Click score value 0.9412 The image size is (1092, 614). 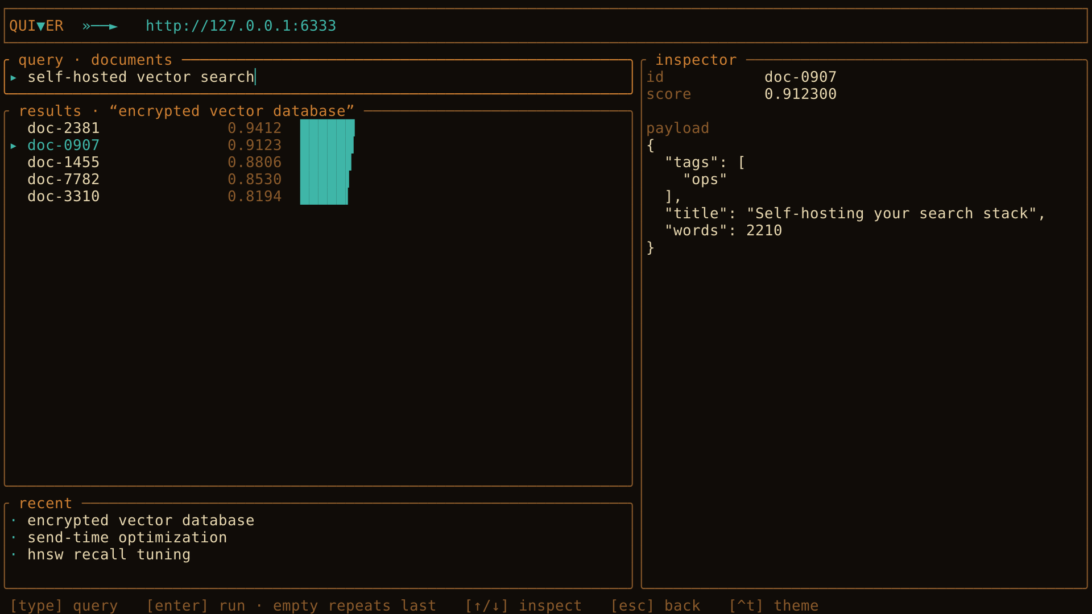point(255,128)
